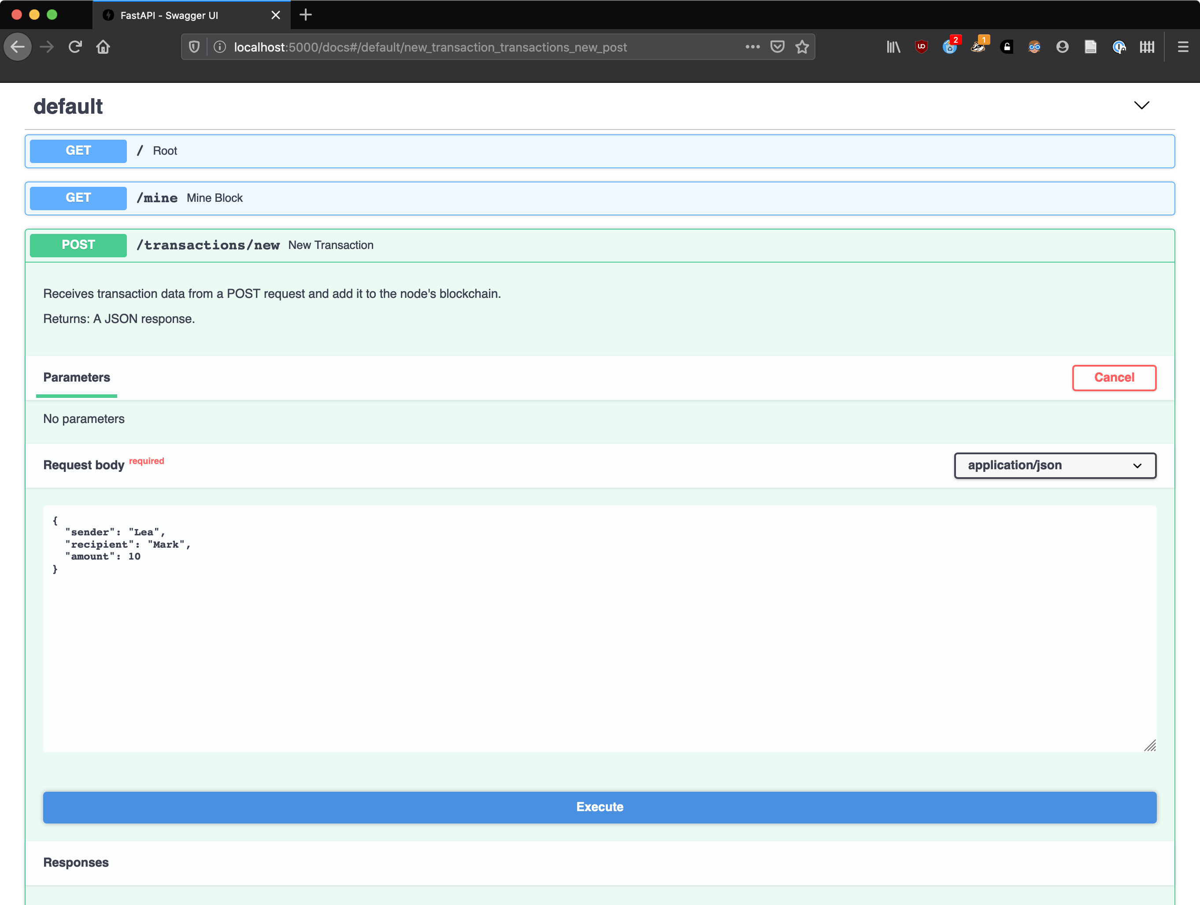Open a new browser tab with plus
The height and width of the screenshot is (905, 1200).
[x=305, y=15]
